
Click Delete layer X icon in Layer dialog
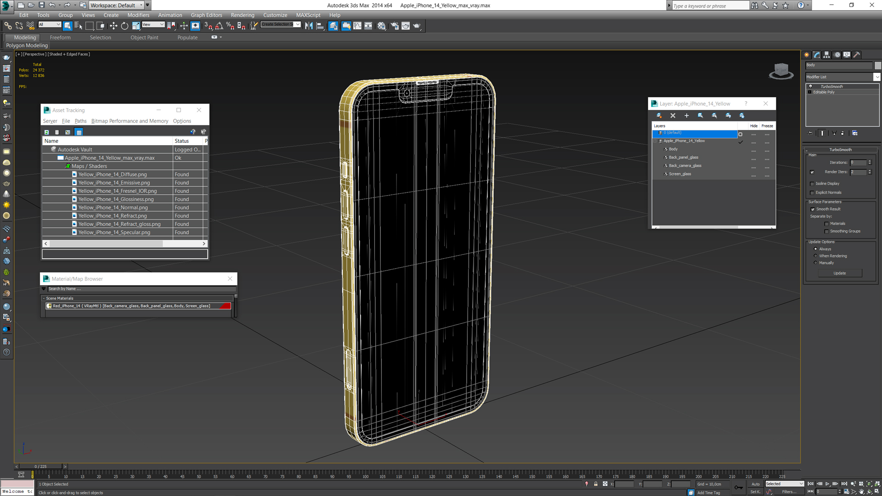673,115
